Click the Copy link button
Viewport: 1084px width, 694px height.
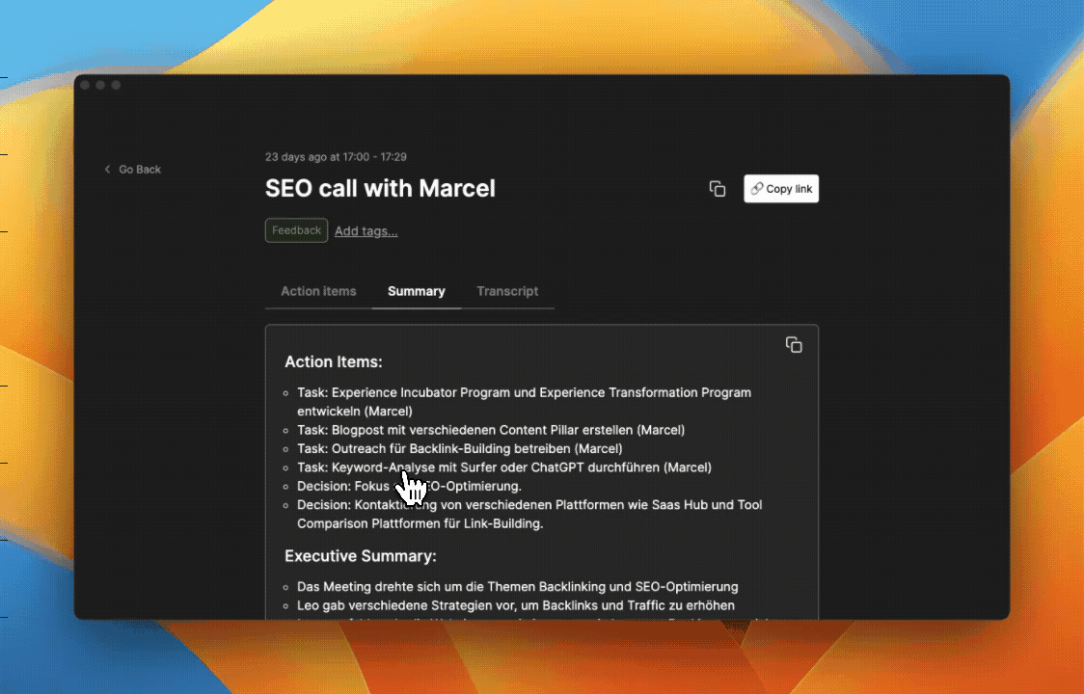(x=781, y=189)
